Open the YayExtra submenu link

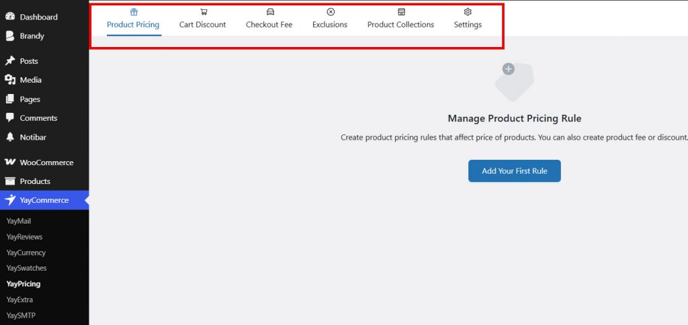click(x=19, y=299)
